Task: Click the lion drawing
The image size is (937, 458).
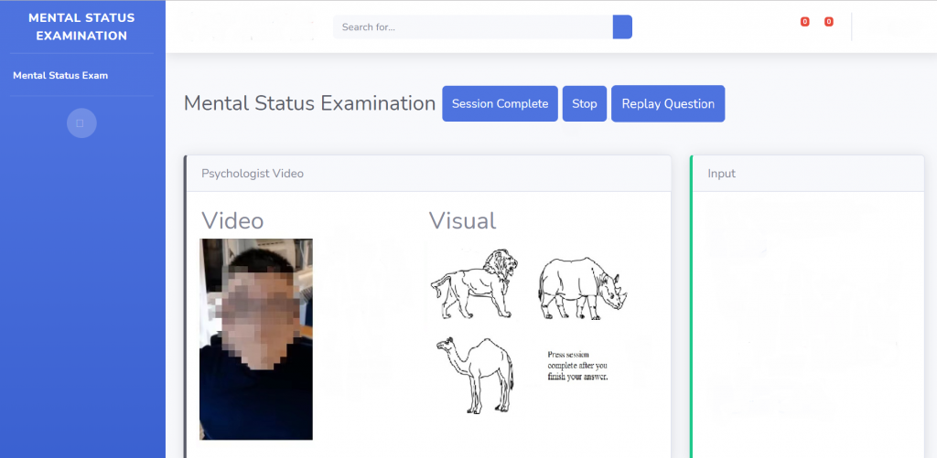Action: tap(474, 283)
